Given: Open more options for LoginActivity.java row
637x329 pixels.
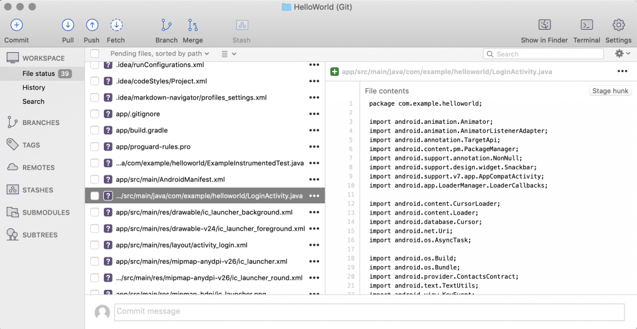Looking at the screenshot, I should tap(314, 196).
